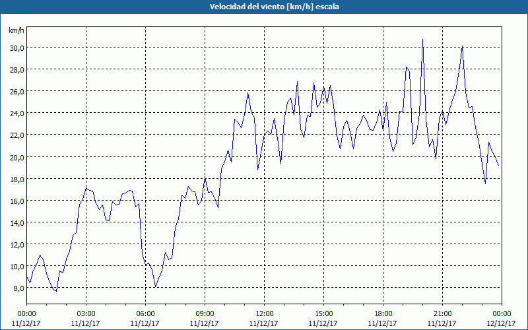Viewport: 528px width, 330px height.
Task: Click the lowest wind dip near 01:30
Action: tap(56, 291)
